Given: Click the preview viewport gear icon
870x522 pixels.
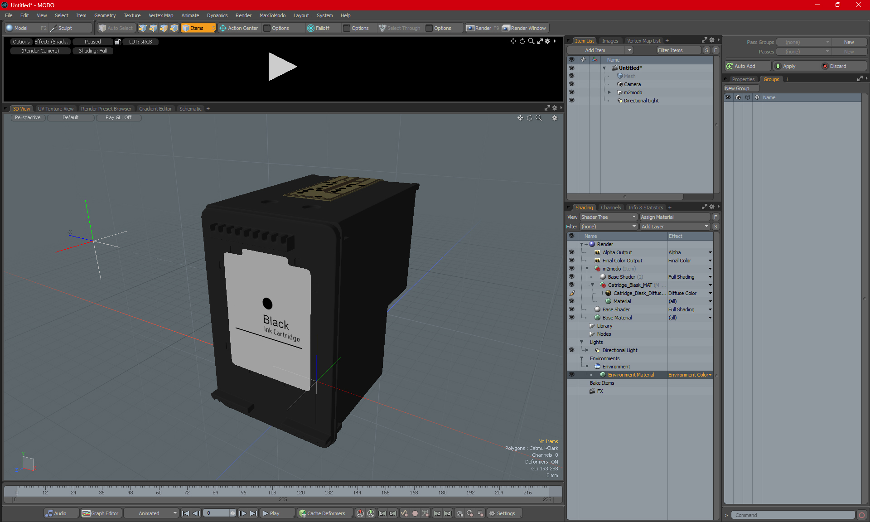Looking at the screenshot, I should tap(547, 41).
